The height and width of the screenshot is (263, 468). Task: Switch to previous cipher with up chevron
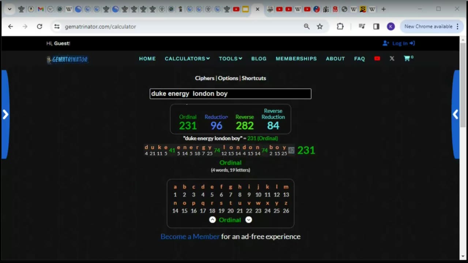pos(212,220)
